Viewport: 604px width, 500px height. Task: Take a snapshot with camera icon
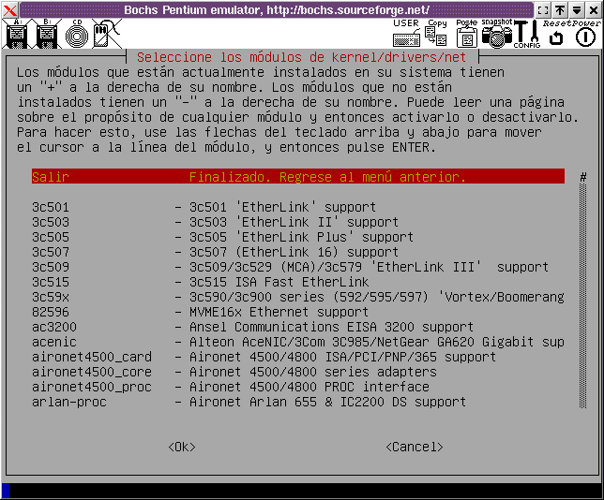tap(497, 34)
